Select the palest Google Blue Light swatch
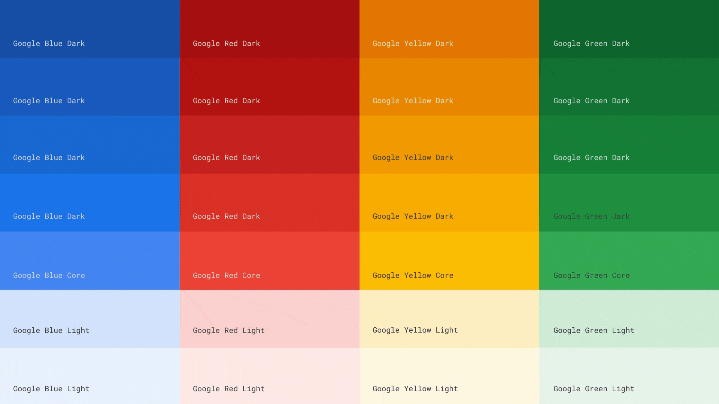Image resolution: width=719 pixels, height=404 pixels. (x=90, y=376)
